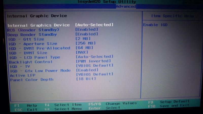Click the ESC Exit shortcut

point(26,110)
